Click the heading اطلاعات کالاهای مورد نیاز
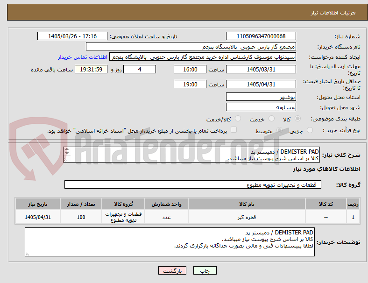 (x=327, y=169)
